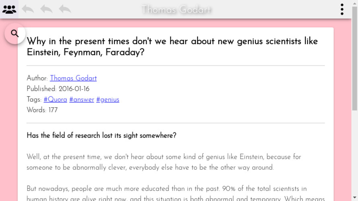Follow the #genius tag link
358x201 pixels.
pyautogui.click(x=108, y=100)
